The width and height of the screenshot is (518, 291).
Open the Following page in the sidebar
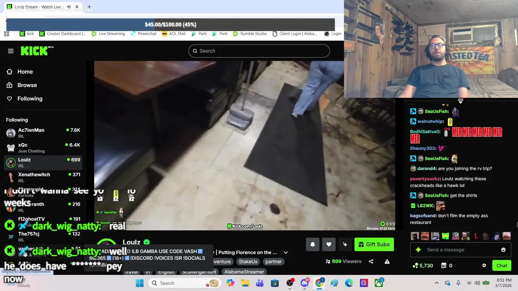(x=30, y=99)
